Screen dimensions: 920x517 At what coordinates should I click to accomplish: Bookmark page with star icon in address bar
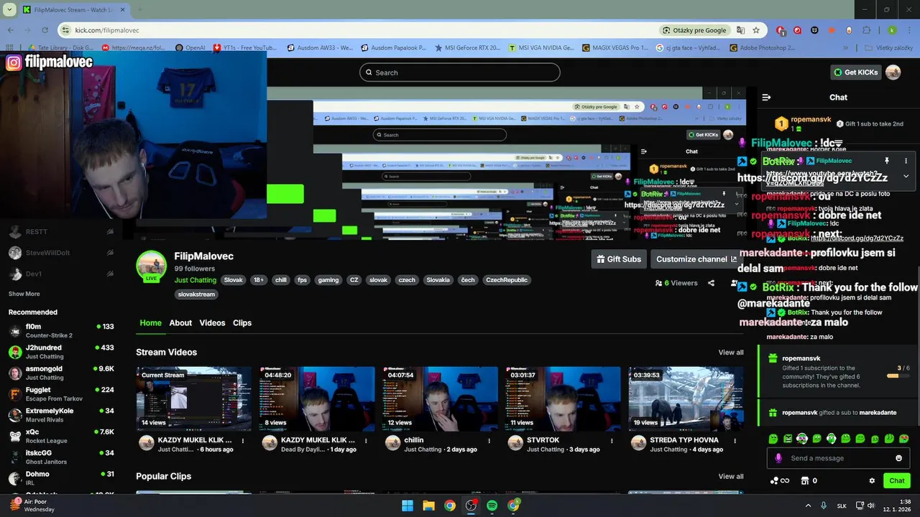(x=756, y=30)
